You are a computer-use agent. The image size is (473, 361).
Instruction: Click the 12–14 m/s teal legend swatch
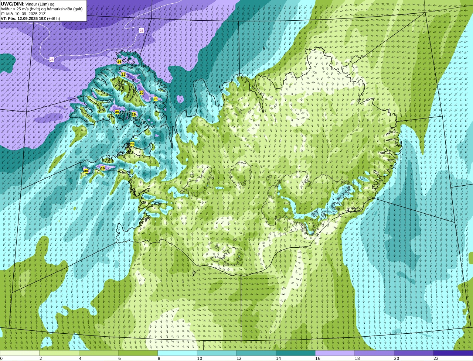click(x=256, y=353)
